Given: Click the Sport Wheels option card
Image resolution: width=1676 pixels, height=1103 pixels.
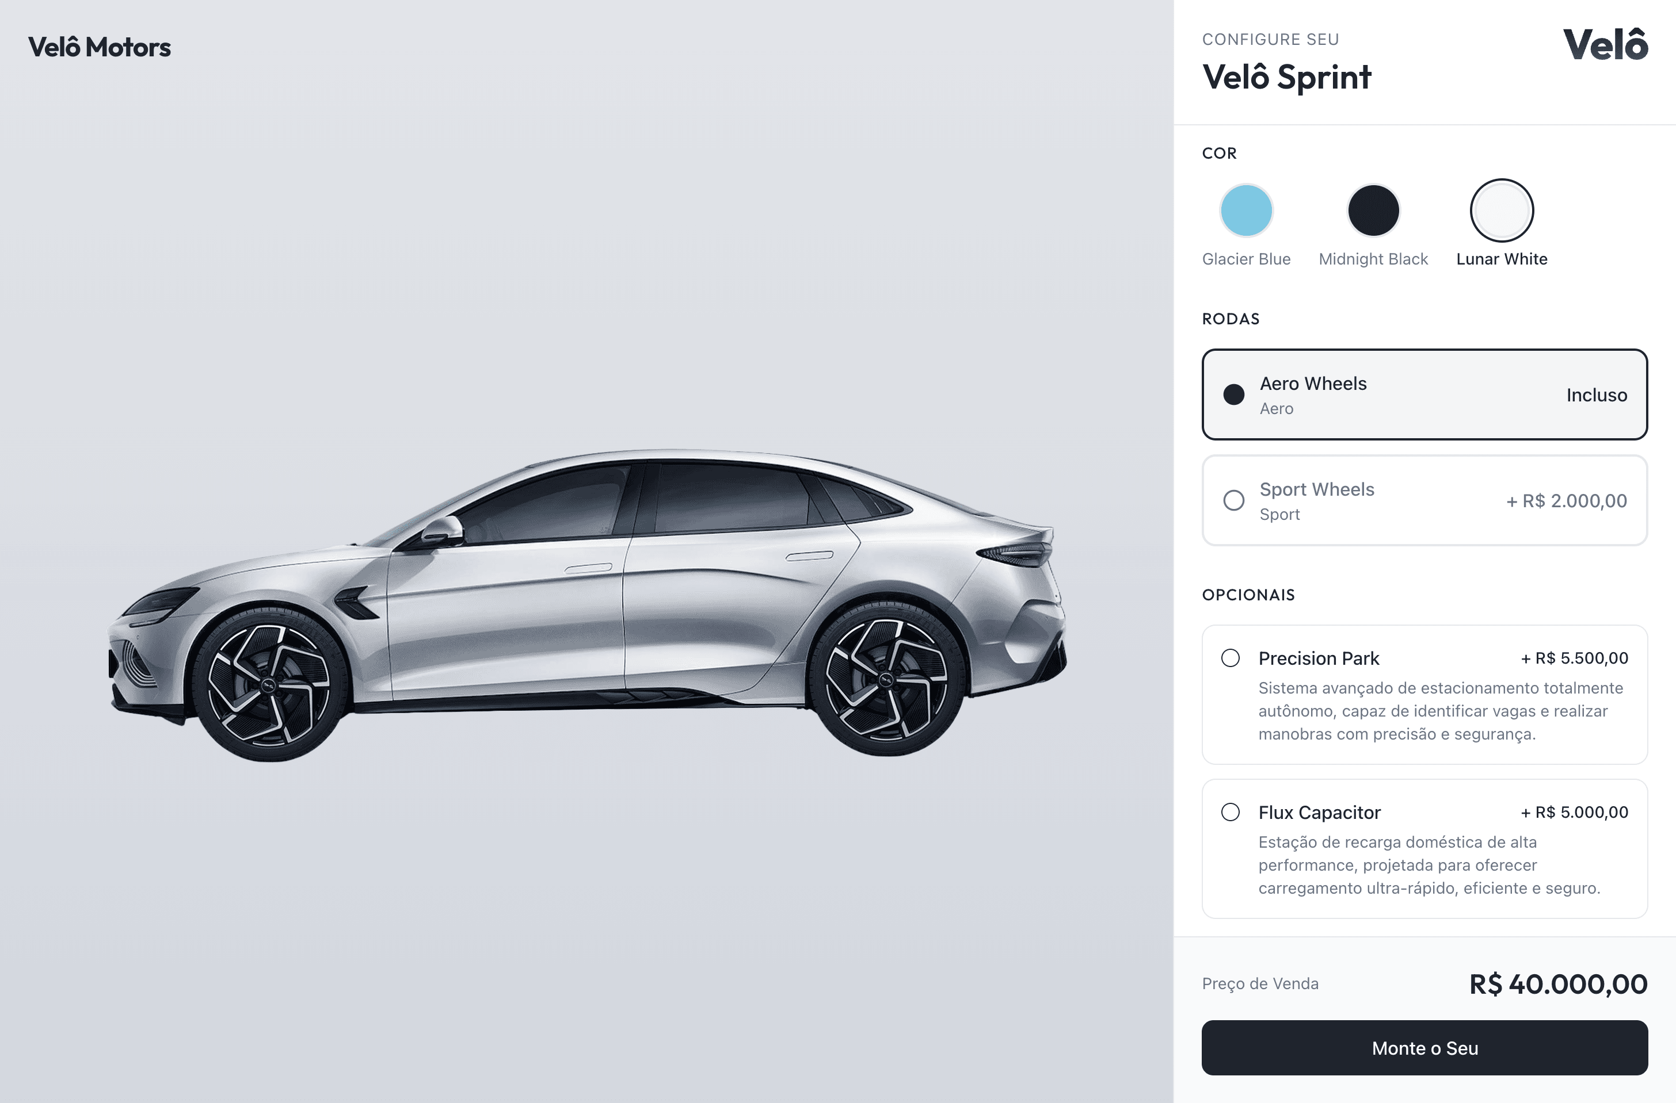Looking at the screenshot, I should click(1424, 500).
